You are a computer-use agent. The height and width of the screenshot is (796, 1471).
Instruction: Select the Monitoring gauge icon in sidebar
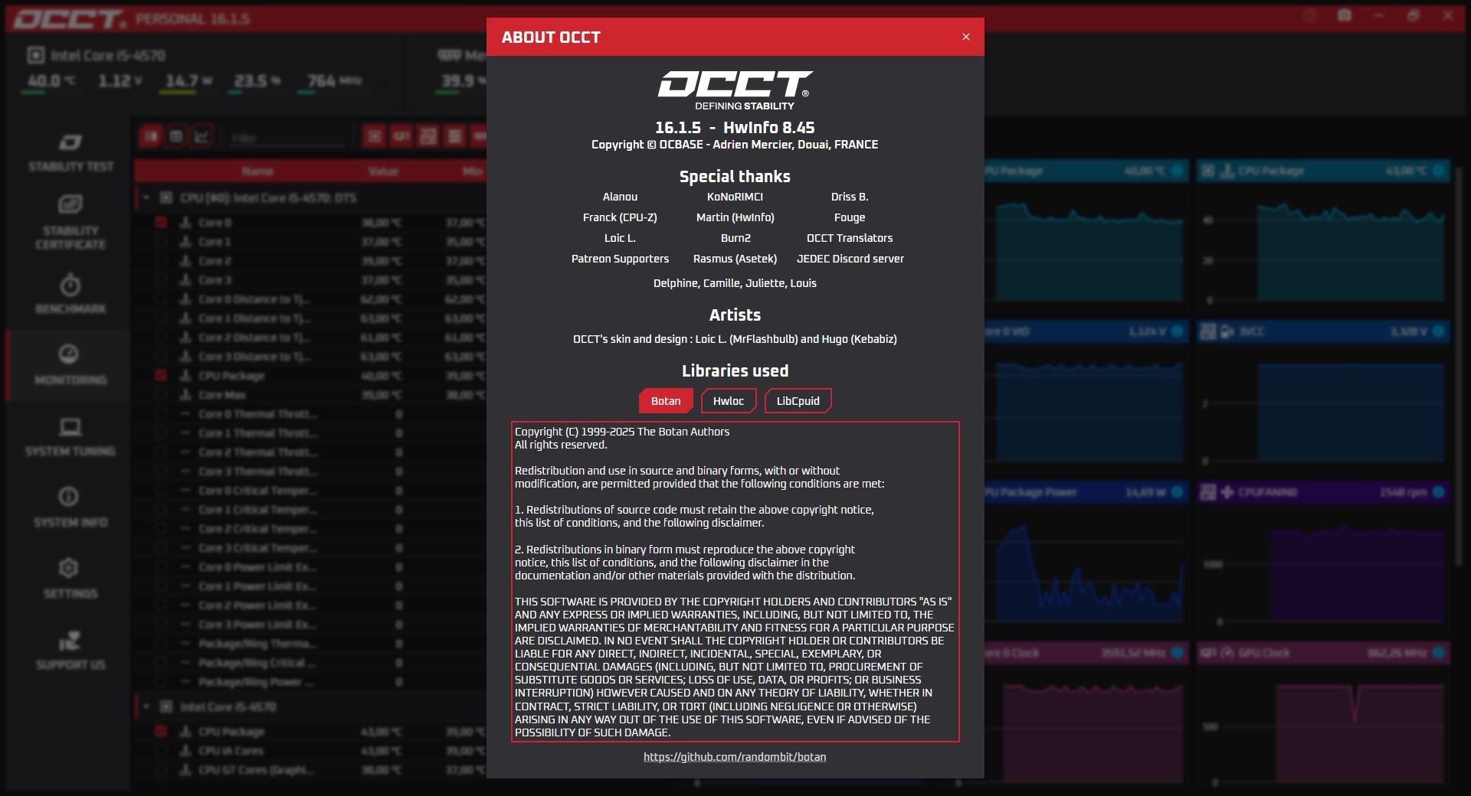(69, 354)
